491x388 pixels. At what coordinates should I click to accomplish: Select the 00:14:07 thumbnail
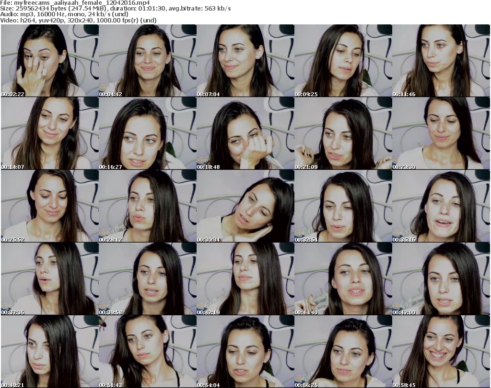50,133
